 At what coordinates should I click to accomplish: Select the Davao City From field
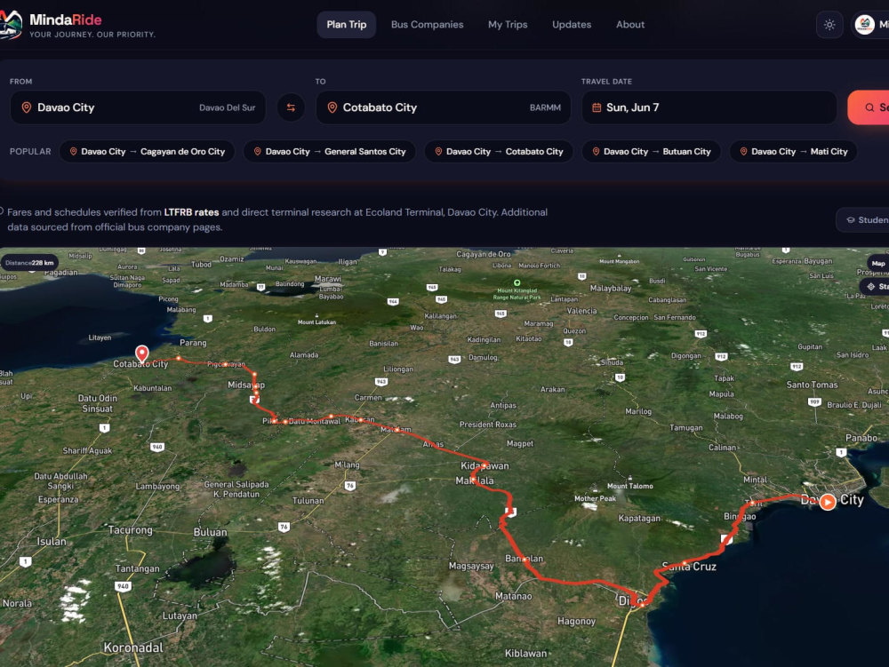click(x=138, y=107)
